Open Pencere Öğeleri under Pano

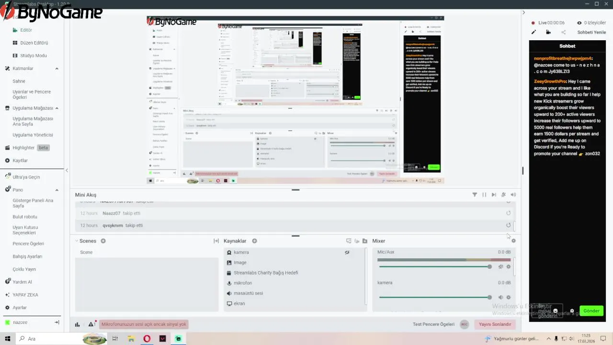pyautogui.click(x=28, y=243)
